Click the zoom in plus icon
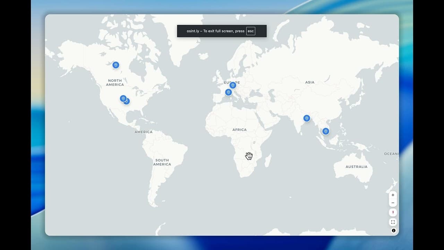This screenshot has height=250, width=444. pos(393,195)
